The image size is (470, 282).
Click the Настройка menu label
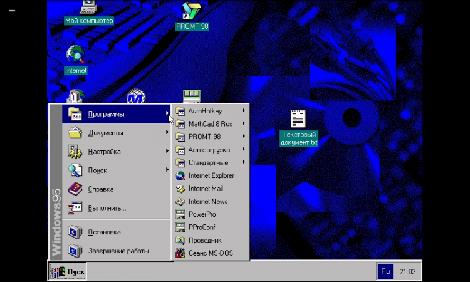(x=104, y=152)
